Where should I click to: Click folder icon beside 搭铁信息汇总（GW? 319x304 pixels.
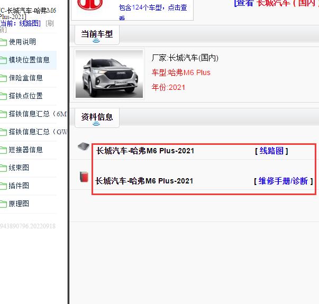pos(3,132)
